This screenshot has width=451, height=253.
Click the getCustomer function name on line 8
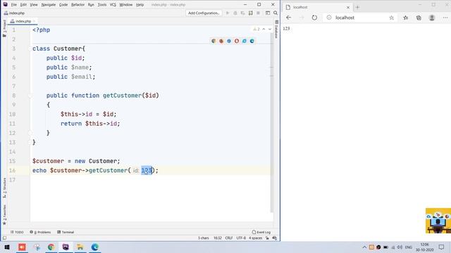pyautogui.click(x=122, y=96)
